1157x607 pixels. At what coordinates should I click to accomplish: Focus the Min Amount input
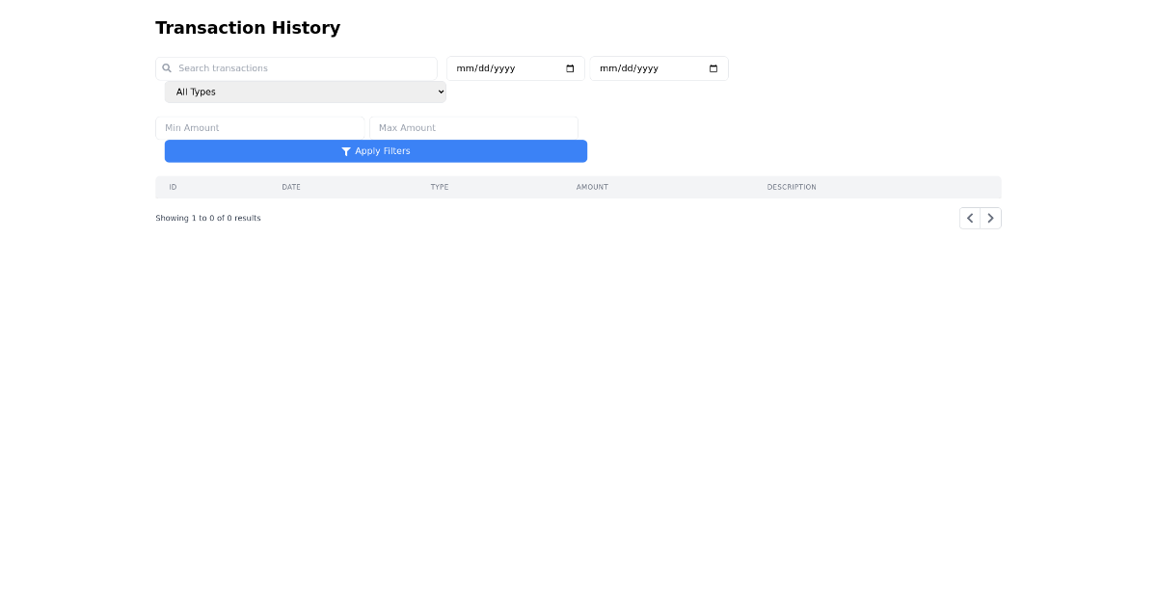[x=260, y=127]
